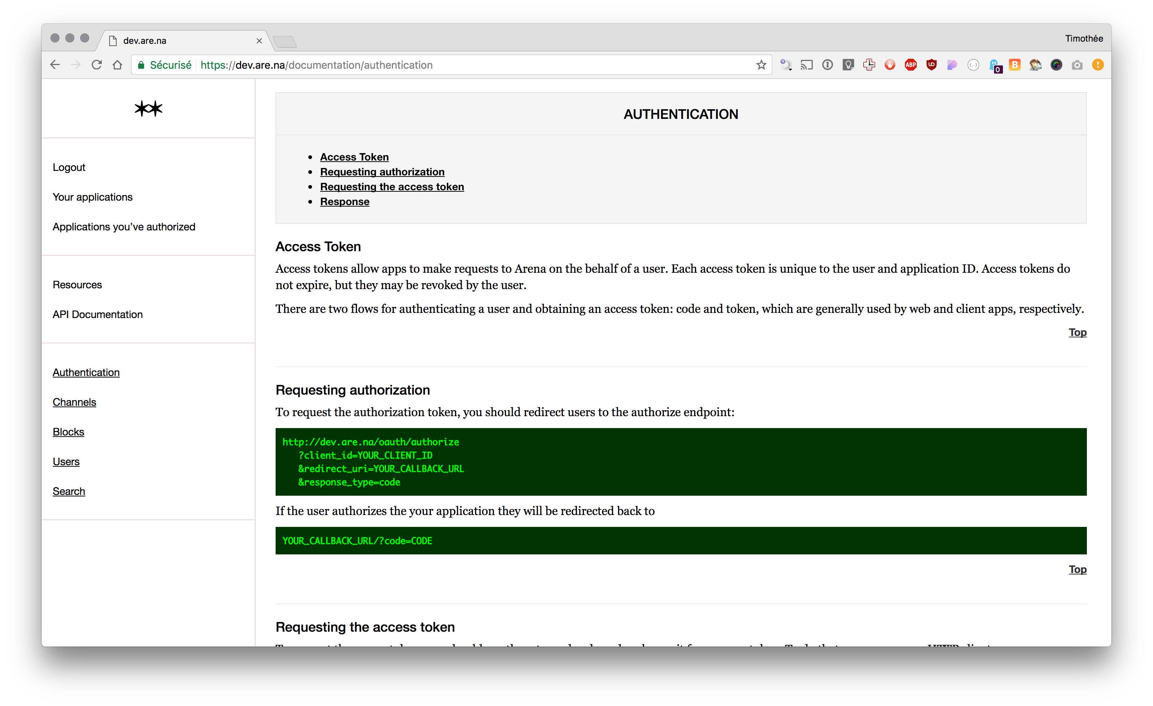
Task: Click the Requesting authorization section heading
Action: point(353,390)
